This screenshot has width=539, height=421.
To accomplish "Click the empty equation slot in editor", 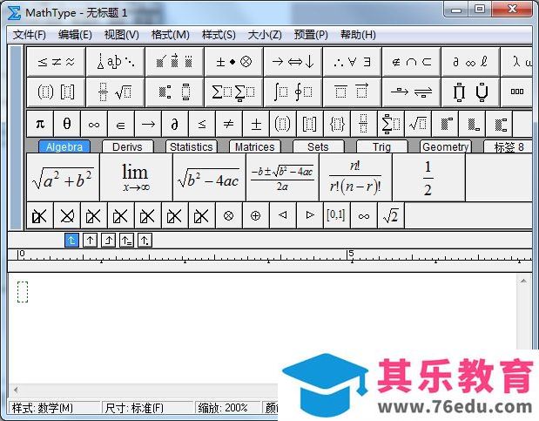I will 23,292.
